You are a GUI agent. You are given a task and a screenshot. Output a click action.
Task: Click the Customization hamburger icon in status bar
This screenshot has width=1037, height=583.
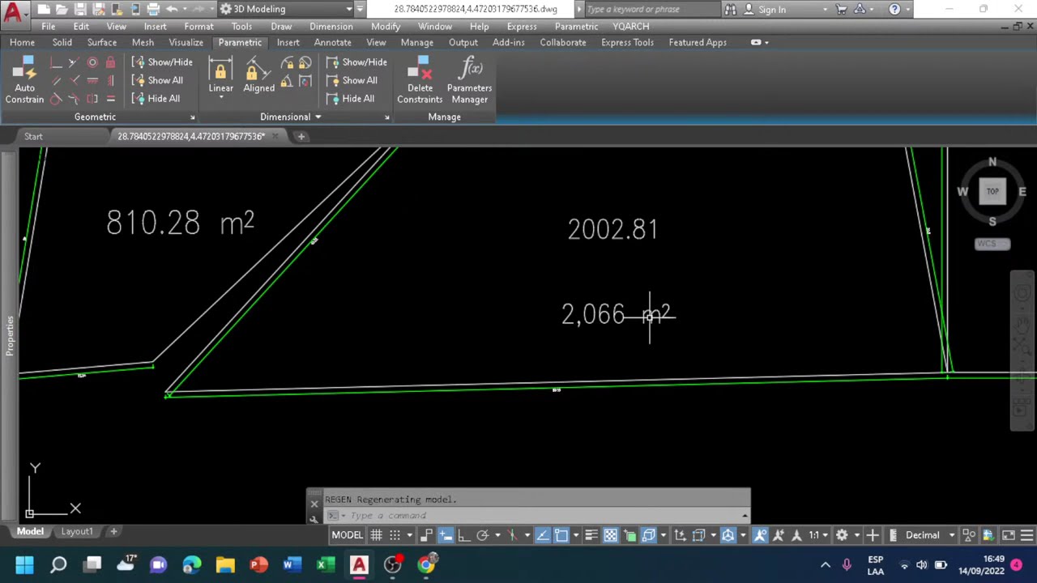point(1026,535)
